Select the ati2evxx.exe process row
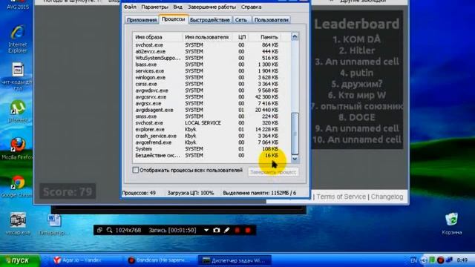Viewport: 475px width, 267px height. pyautogui.click(x=206, y=51)
